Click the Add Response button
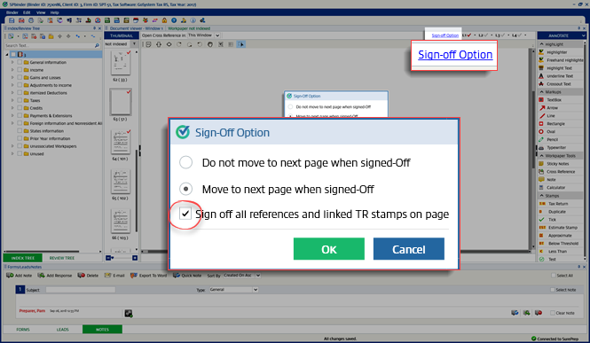This screenshot has height=343, width=590. pyautogui.click(x=54, y=276)
